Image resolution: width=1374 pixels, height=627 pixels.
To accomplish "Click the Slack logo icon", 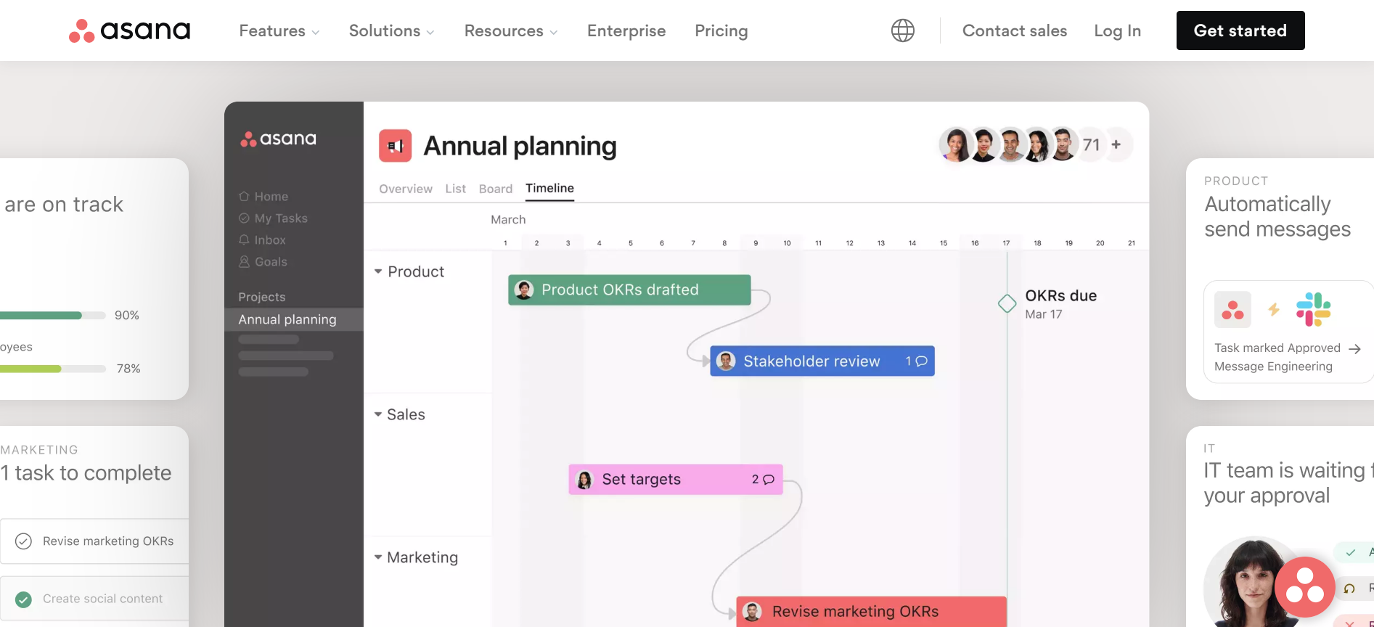I will [1313, 310].
